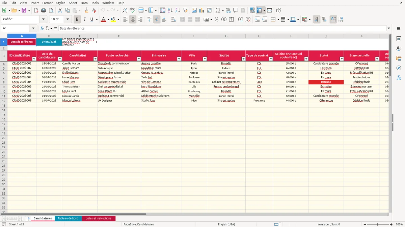Click the Add Decimal Place icon

pos(241,20)
